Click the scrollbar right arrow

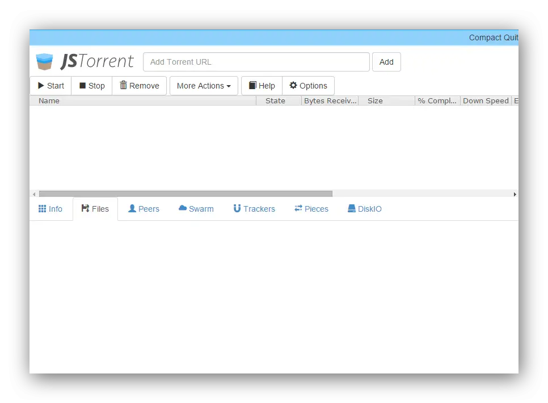pyautogui.click(x=515, y=194)
